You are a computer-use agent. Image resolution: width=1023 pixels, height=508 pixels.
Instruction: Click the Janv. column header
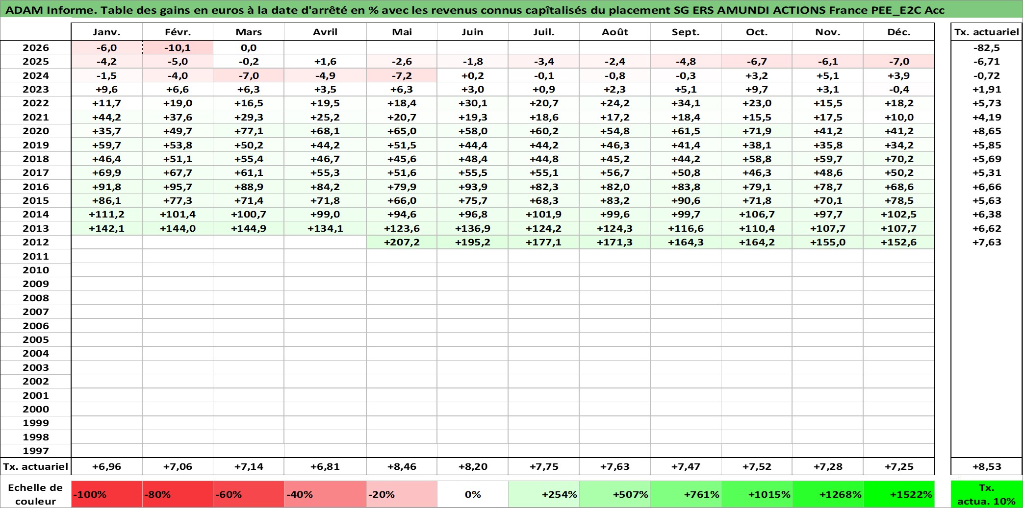(x=106, y=32)
